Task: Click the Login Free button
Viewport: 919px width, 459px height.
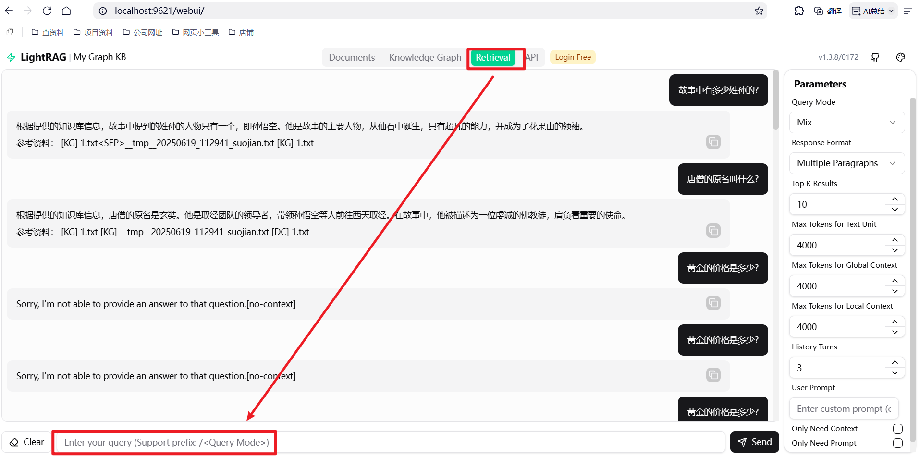Action: click(x=572, y=57)
